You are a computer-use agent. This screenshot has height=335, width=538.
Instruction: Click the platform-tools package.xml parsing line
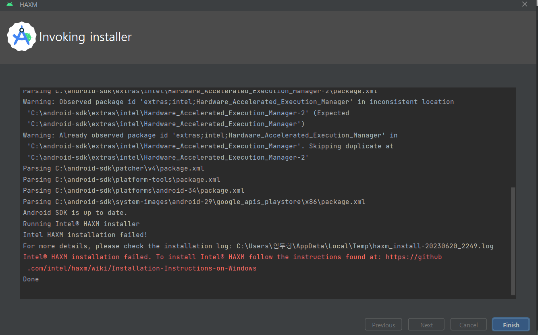pyautogui.click(x=122, y=179)
